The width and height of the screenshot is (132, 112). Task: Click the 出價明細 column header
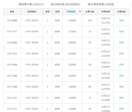point(121,12)
